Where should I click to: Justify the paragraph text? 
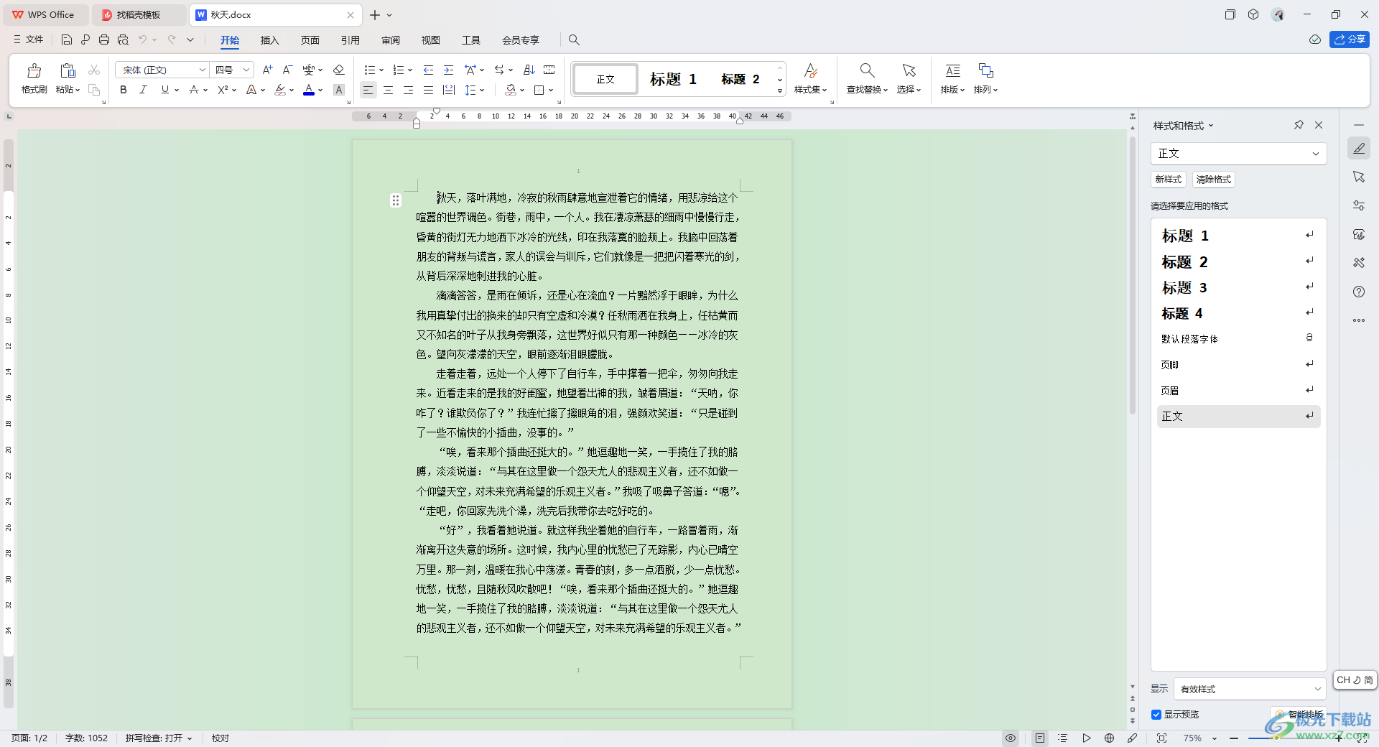pyautogui.click(x=428, y=90)
